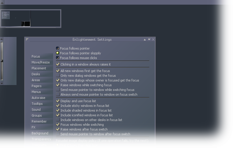Select Focus follows mouse clicks option
The height and width of the screenshot is (155, 236).
[x=58, y=58]
